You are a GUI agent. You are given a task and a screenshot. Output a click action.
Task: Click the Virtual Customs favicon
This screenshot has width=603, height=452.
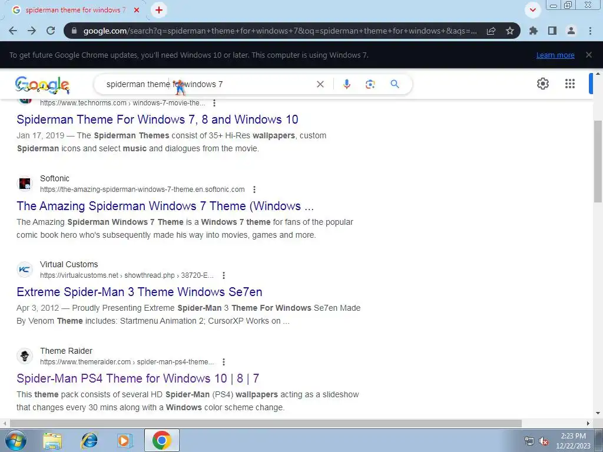25,270
